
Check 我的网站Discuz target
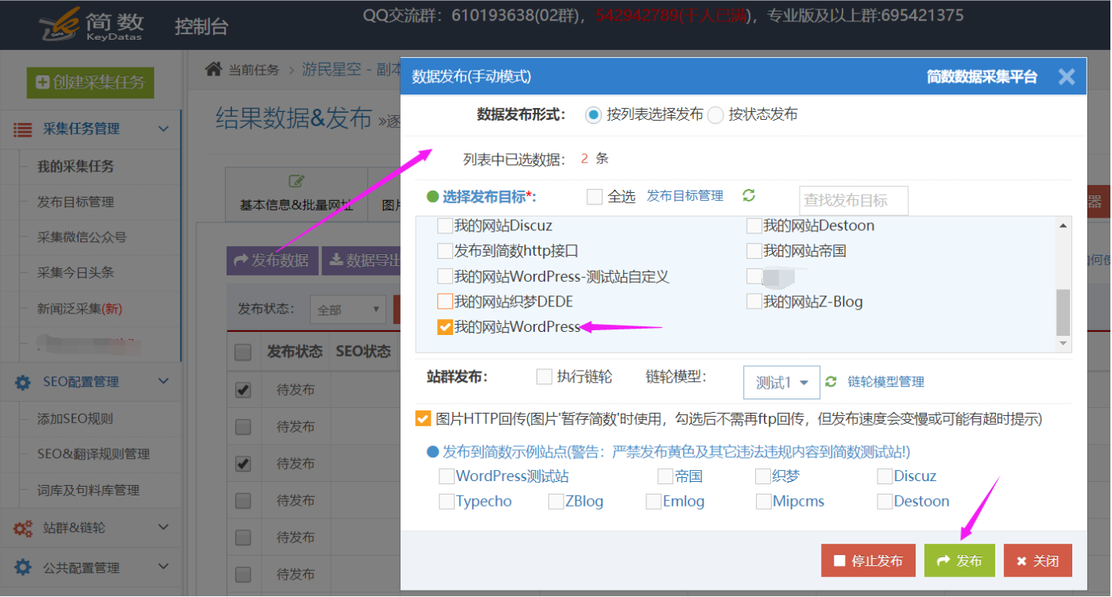[x=445, y=225]
